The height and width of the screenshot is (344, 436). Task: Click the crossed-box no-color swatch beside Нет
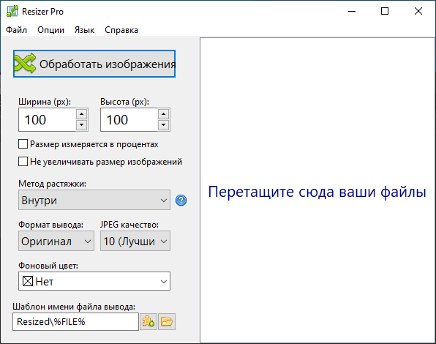[x=28, y=281]
